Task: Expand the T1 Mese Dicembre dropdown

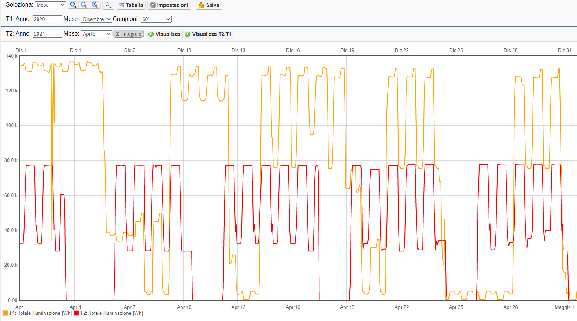Action: (x=96, y=19)
